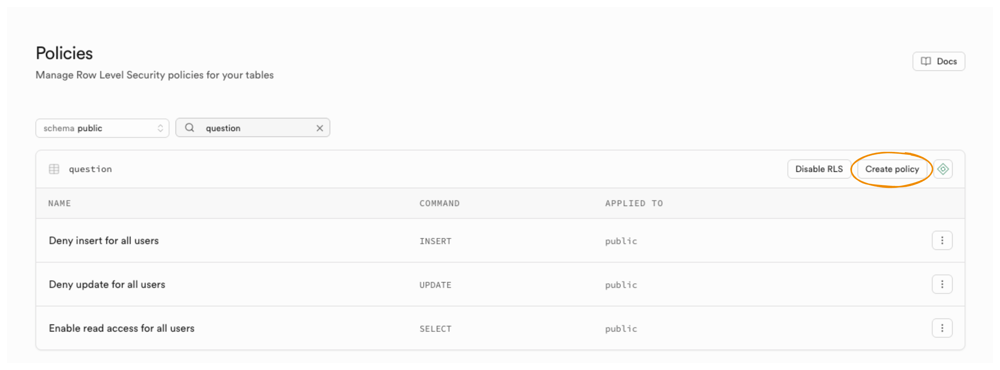Screen dimensions: 1000x370
Task: Open the actions menu for Enable read access policy
Action: tap(942, 328)
